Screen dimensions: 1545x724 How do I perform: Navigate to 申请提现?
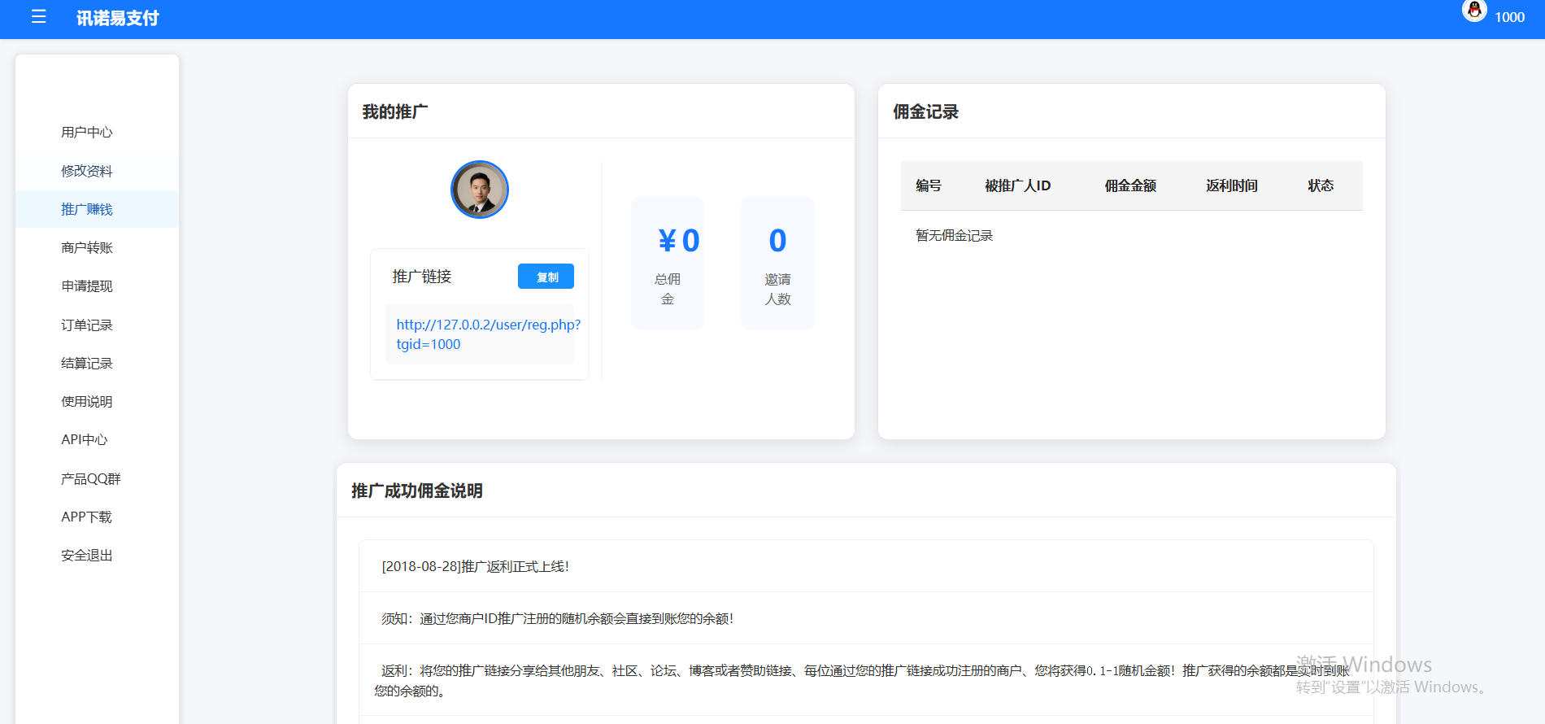pos(87,286)
